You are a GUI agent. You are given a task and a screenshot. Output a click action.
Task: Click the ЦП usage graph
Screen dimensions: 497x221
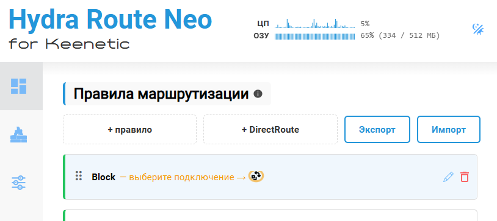click(314, 23)
